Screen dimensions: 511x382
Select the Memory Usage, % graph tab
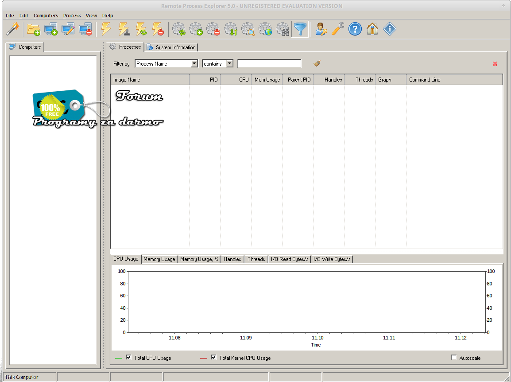pyautogui.click(x=199, y=259)
